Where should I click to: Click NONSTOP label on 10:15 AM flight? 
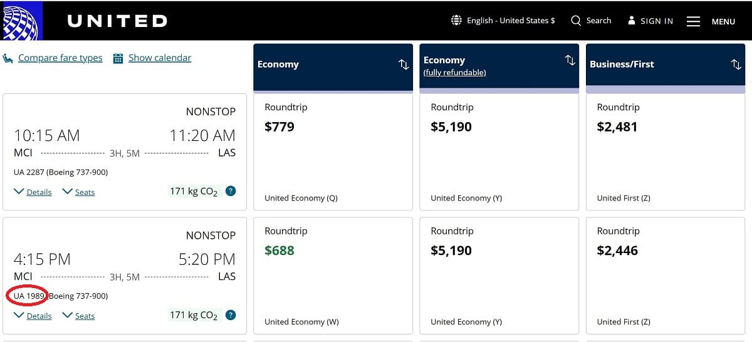pyautogui.click(x=211, y=111)
